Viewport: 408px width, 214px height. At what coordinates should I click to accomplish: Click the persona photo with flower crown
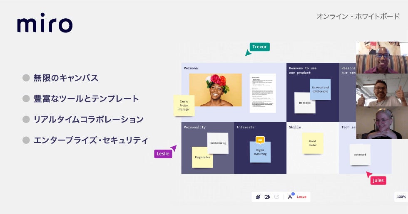(216, 90)
